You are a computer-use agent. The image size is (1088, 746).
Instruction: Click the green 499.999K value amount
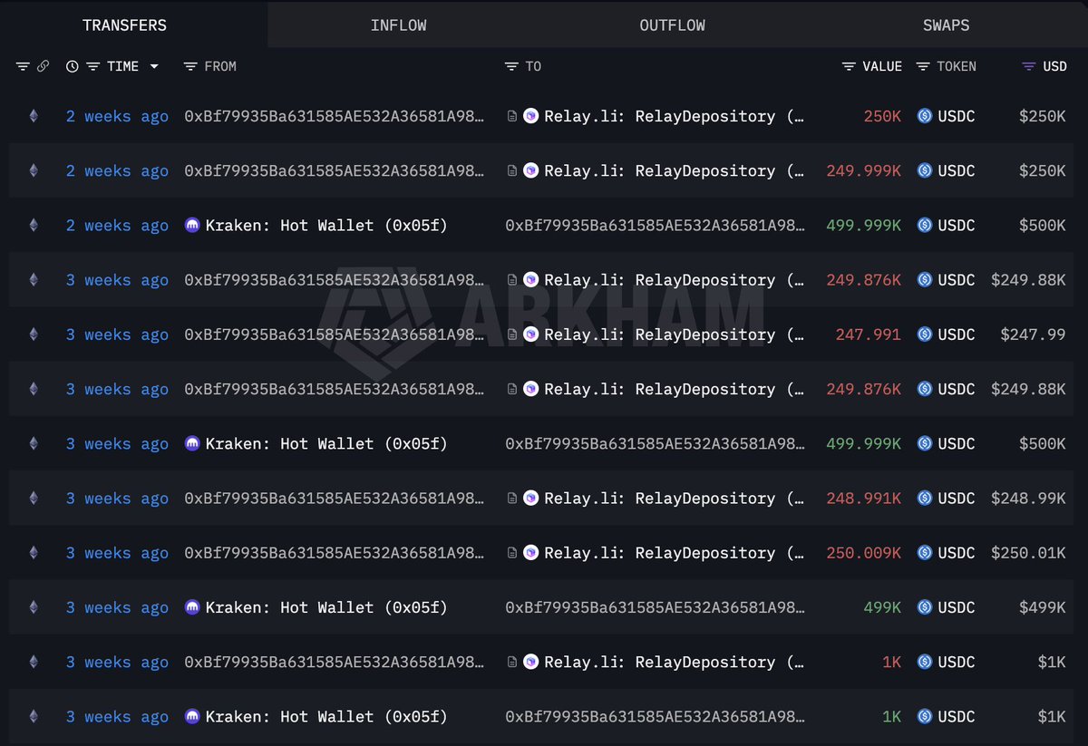pyautogui.click(x=864, y=225)
